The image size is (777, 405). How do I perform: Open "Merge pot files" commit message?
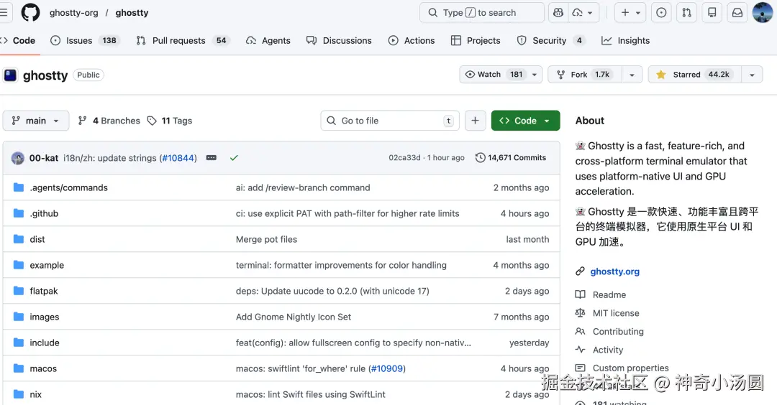click(x=267, y=239)
